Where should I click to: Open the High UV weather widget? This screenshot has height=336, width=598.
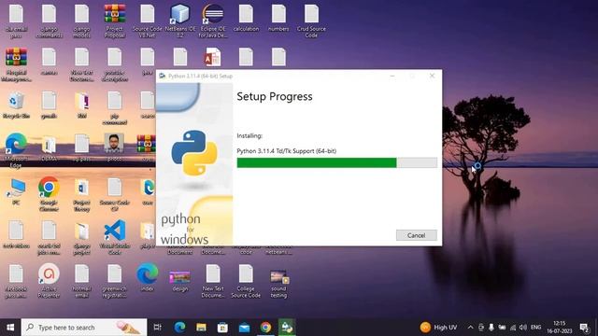pyautogui.click(x=438, y=328)
